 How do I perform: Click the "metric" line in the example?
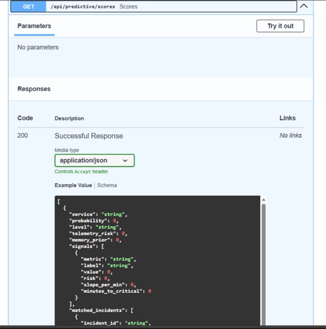tap(108, 260)
